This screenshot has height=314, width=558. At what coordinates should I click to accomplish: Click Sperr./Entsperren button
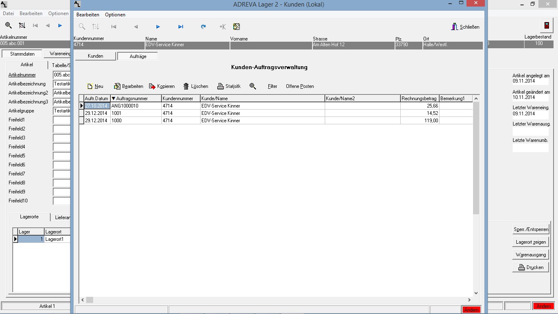(531, 229)
